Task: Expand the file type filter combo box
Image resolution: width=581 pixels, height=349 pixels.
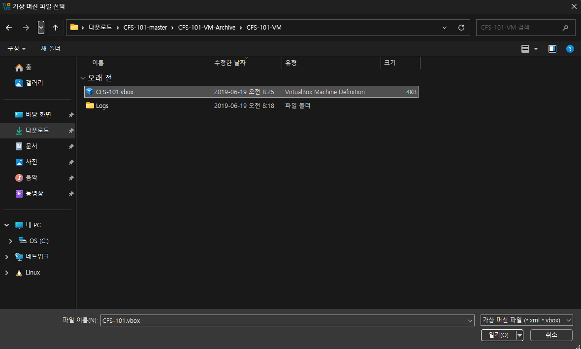Action: tap(526, 320)
